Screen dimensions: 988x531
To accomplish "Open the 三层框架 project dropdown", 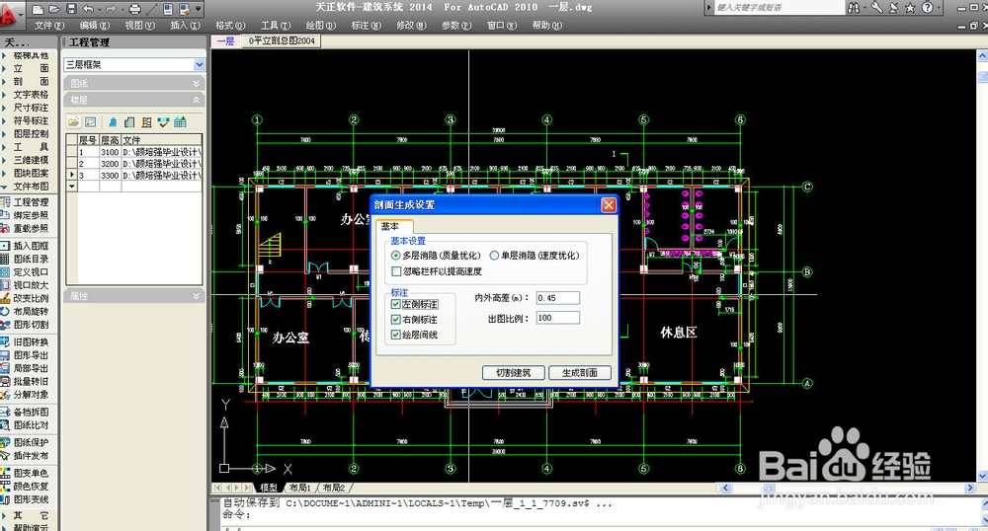I will (200, 64).
